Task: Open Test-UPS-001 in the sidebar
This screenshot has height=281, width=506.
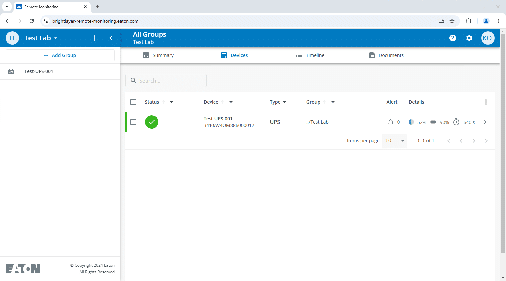Action: 60,71
